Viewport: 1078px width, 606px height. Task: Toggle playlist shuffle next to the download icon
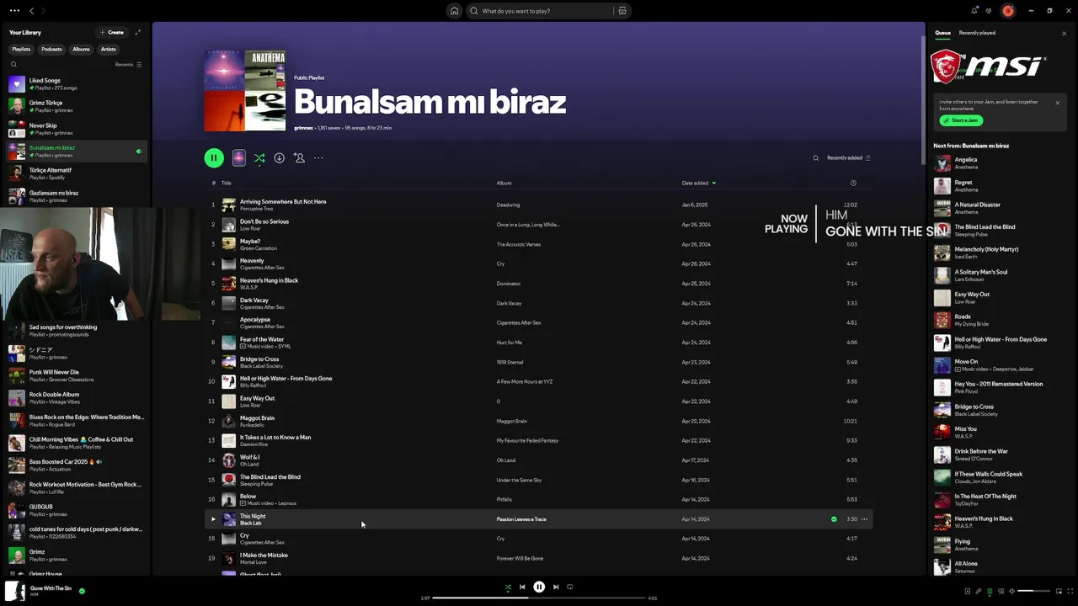pos(259,157)
